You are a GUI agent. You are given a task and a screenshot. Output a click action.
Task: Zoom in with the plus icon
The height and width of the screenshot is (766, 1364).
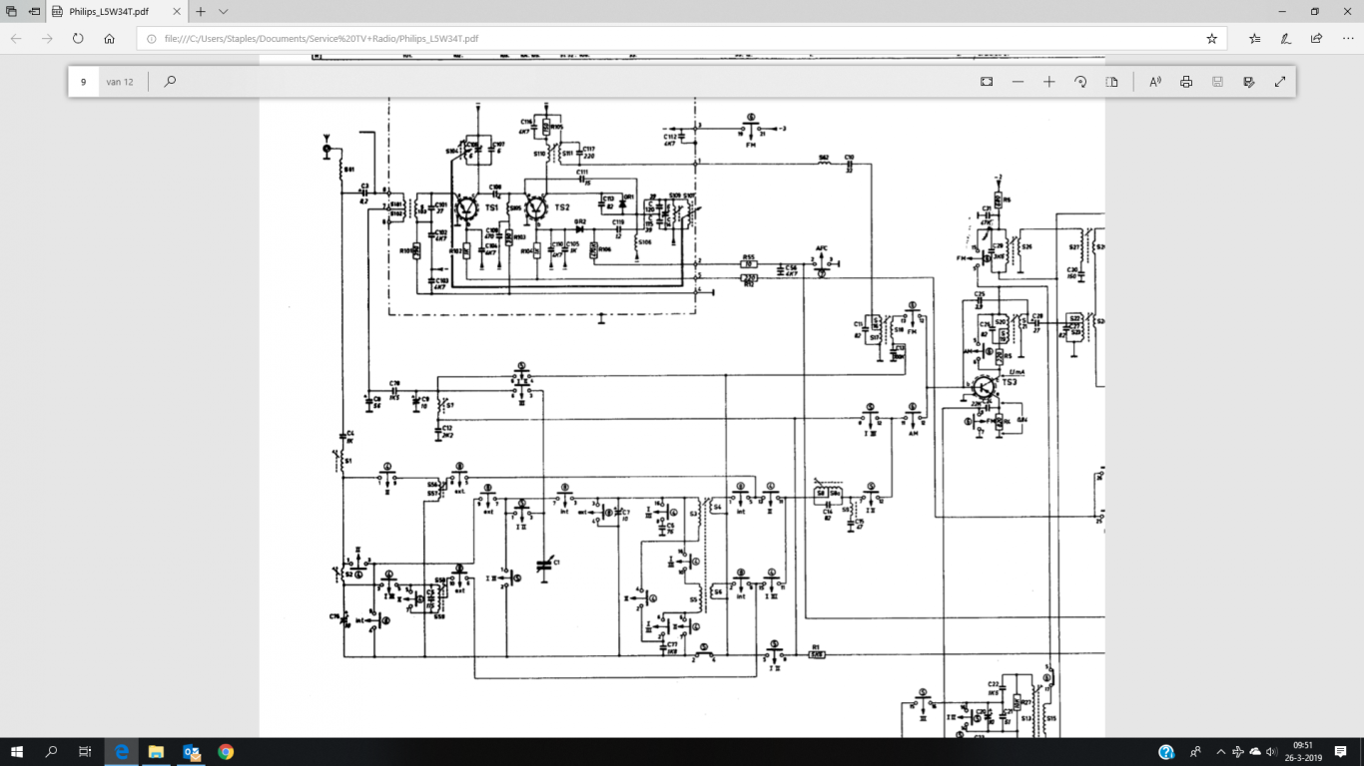tap(1048, 82)
